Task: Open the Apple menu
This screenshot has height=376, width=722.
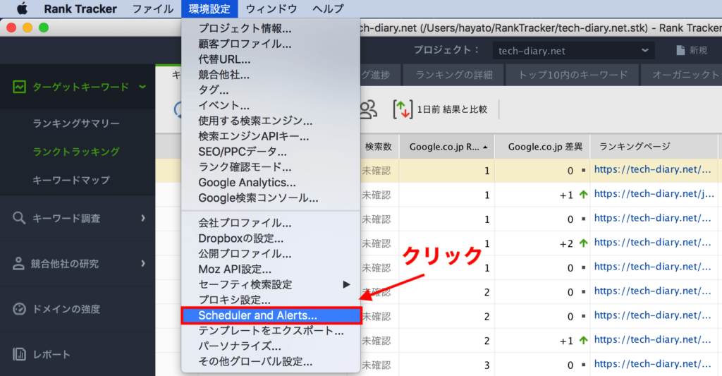Action: tap(22, 8)
